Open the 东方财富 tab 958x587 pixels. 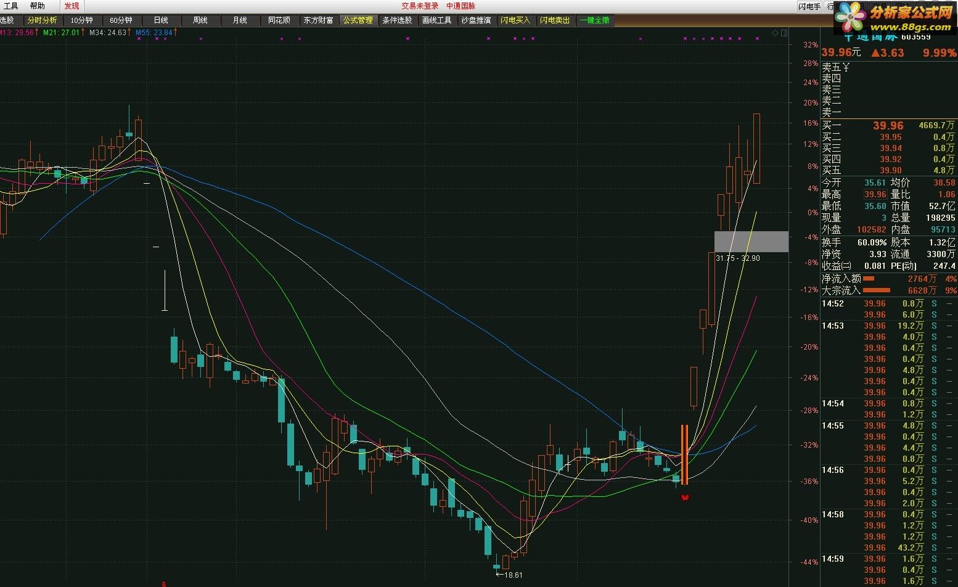click(318, 20)
